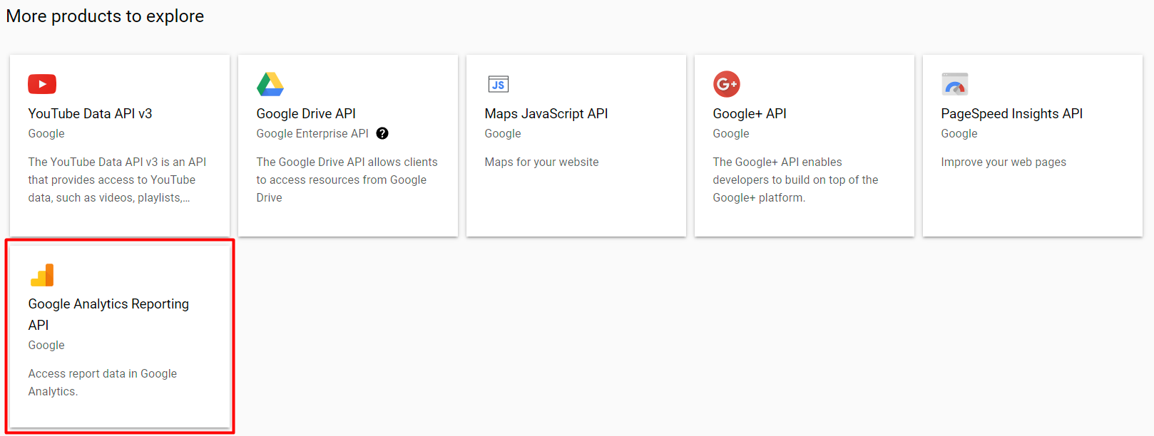Open PageSpeed Insights API title link
This screenshot has width=1154, height=436.
tap(1011, 114)
